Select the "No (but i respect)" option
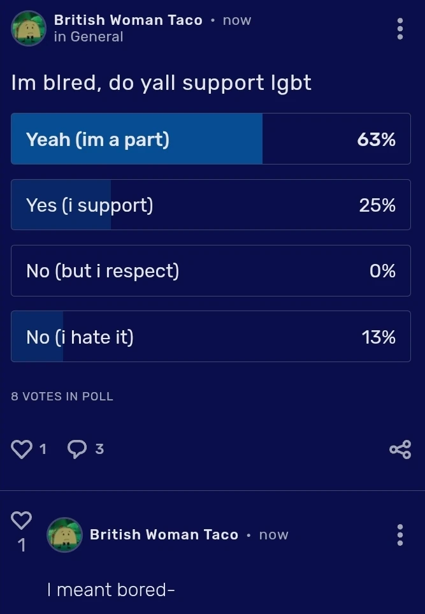The width and height of the screenshot is (425, 614). point(210,271)
